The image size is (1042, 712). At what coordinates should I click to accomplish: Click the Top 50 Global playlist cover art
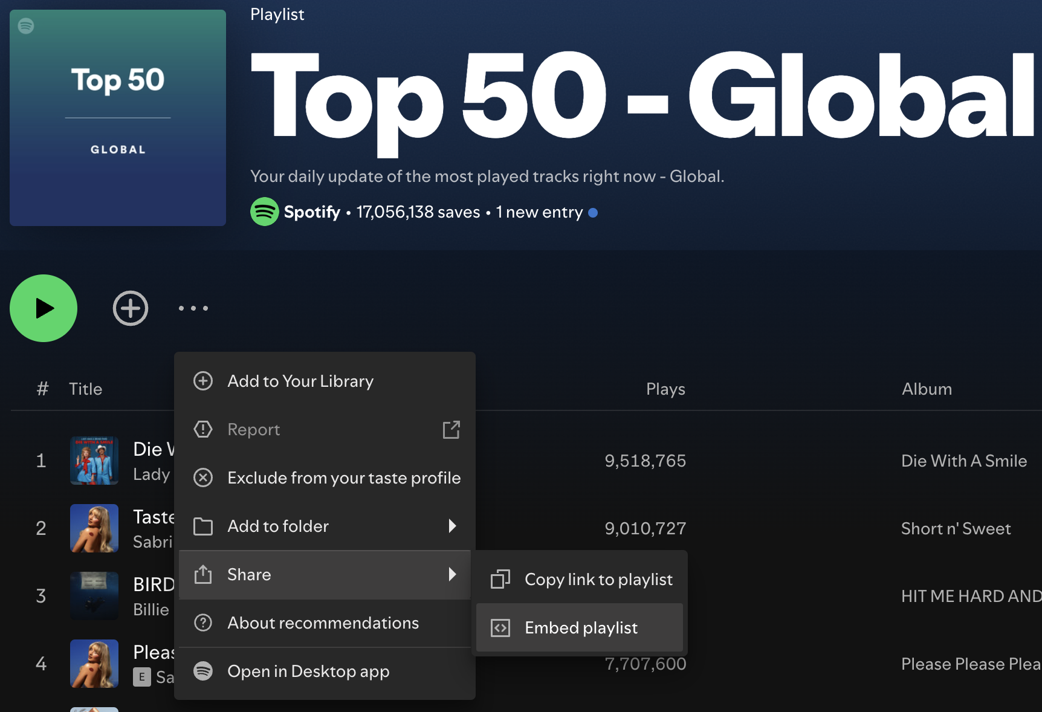(x=118, y=118)
